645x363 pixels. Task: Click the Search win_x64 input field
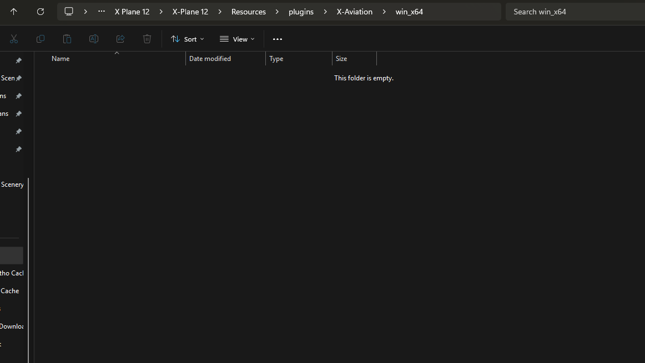click(575, 12)
